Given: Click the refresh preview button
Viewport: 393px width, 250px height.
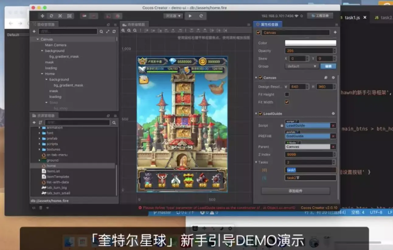Looking at the screenshot, I should [201, 16].
